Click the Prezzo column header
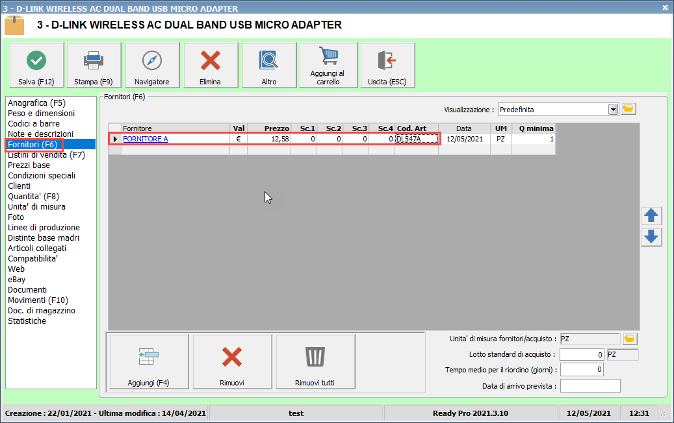Screen dimensions: 674x423 pyautogui.click(x=269, y=128)
